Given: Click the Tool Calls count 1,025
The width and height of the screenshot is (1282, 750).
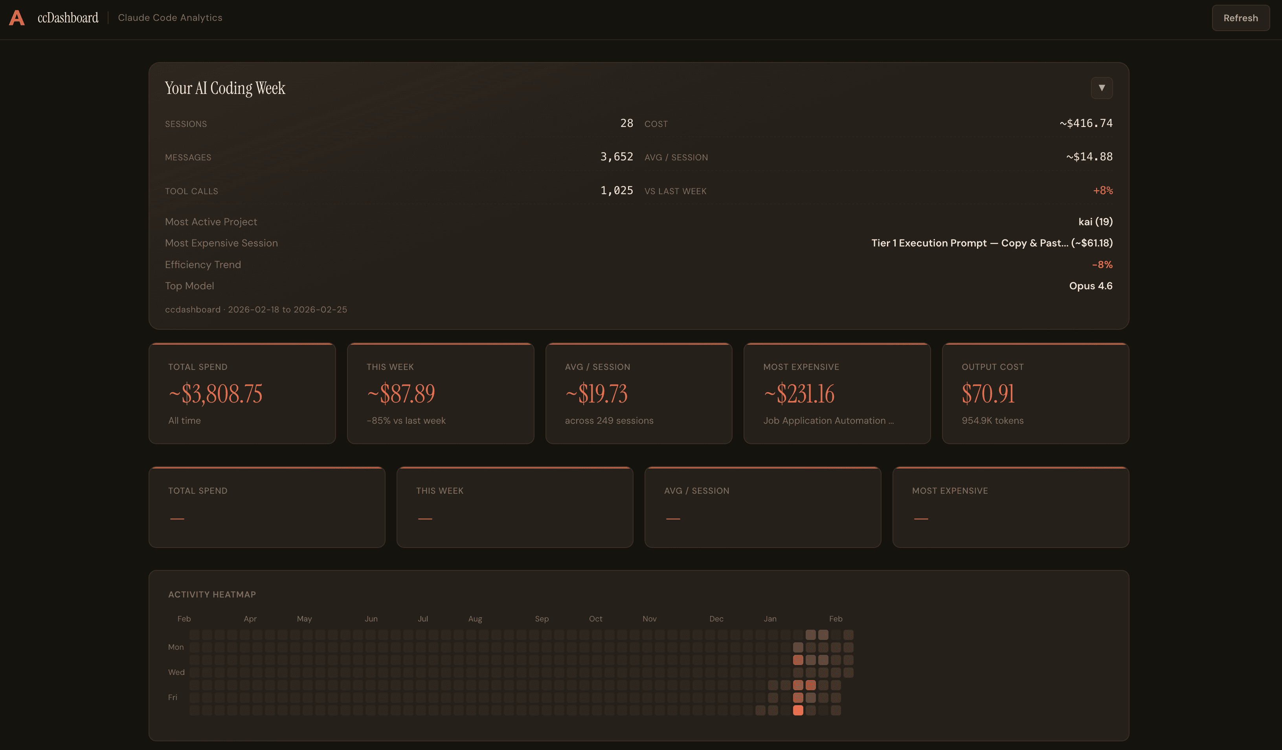Looking at the screenshot, I should [617, 190].
